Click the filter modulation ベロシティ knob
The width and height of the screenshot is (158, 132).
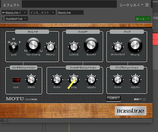coord(91,80)
